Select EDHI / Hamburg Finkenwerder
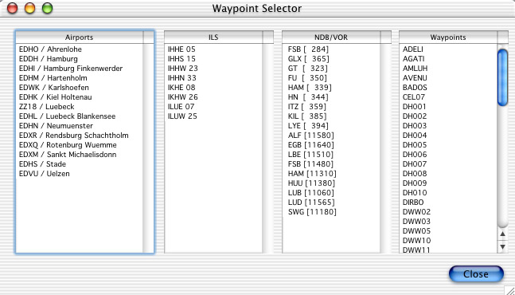The height and width of the screenshot is (295, 515). coord(71,69)
